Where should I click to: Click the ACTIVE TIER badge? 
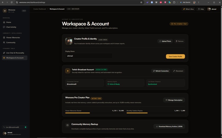[96, 98]
